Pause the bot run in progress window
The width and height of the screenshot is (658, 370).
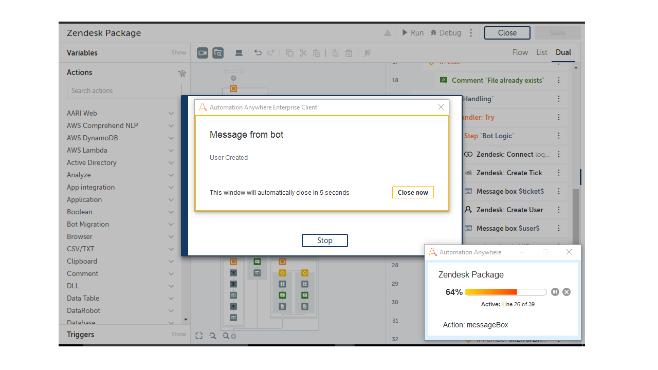[x=555, y=292]
